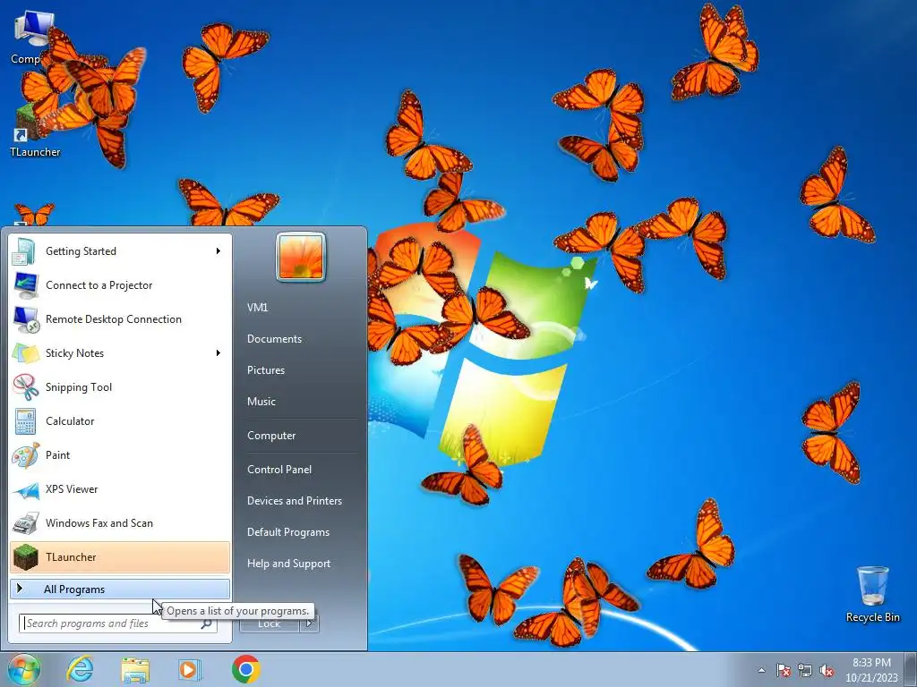Screen dimensions: 917x687
Task: Click the Show desktop strip
Action: (x=911, y=669)
